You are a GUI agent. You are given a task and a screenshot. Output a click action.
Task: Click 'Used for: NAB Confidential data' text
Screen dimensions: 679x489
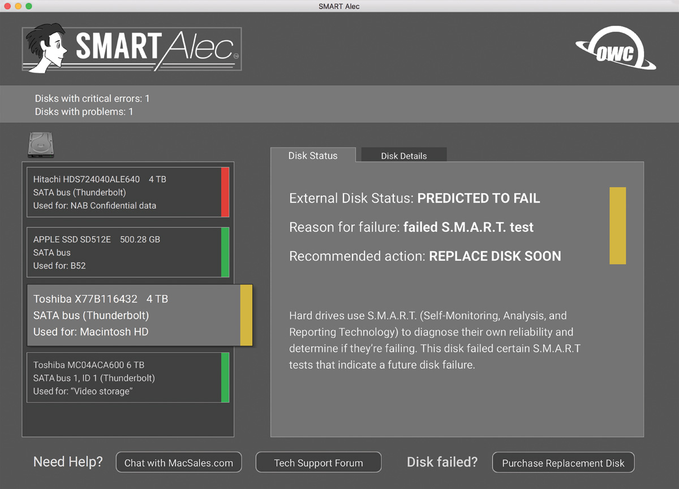[94, 206]
